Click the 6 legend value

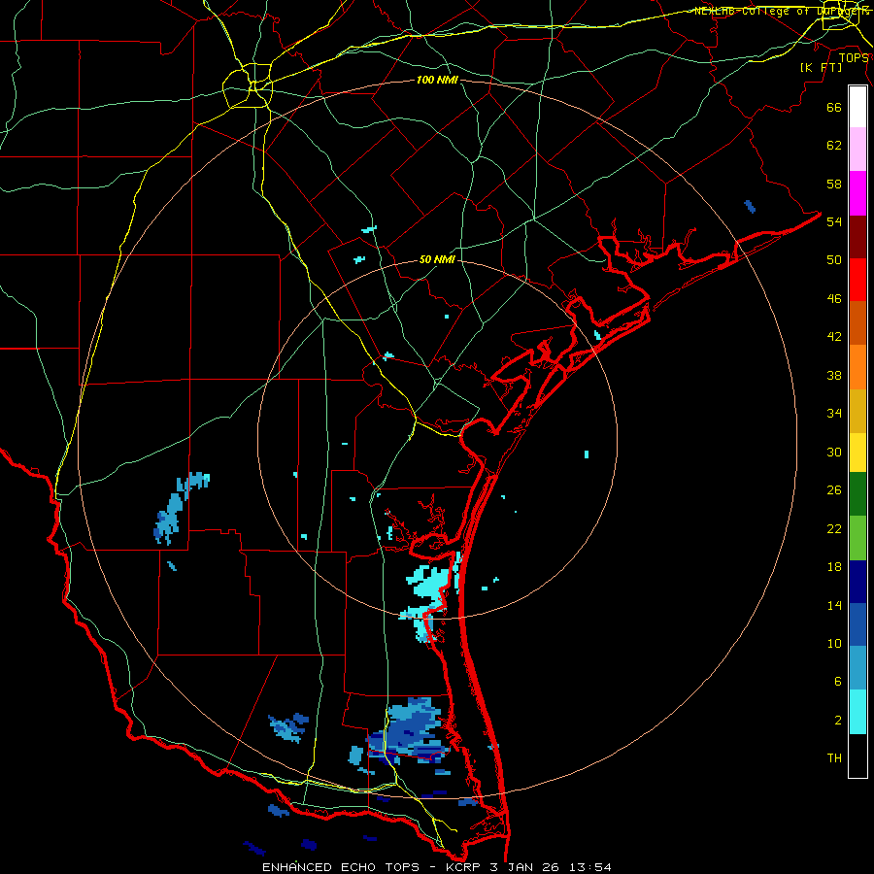(x=837, y=683)
